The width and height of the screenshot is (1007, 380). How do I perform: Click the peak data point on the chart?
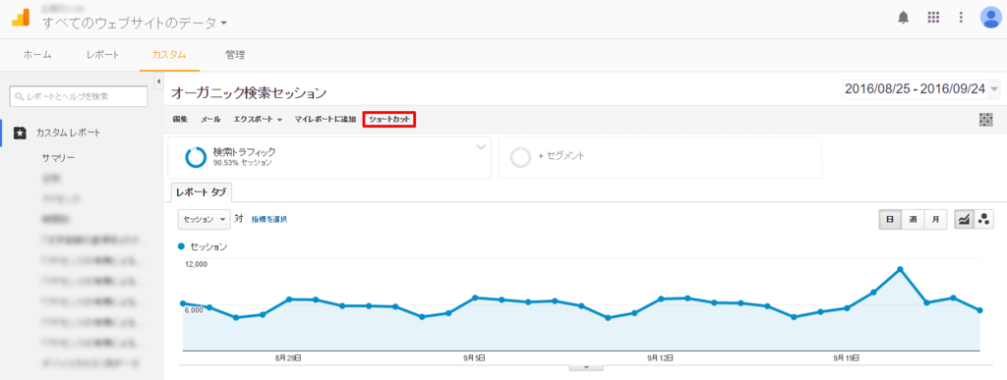pos(901,269)
